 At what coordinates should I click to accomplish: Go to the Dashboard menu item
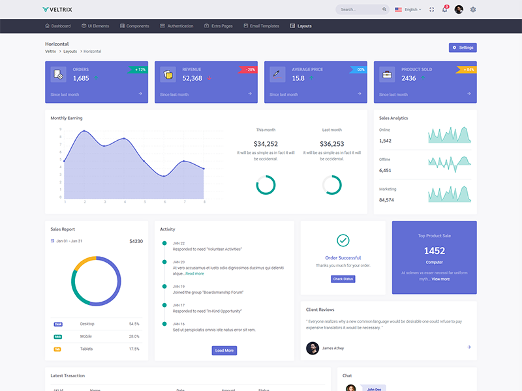(x=57, y=26)
